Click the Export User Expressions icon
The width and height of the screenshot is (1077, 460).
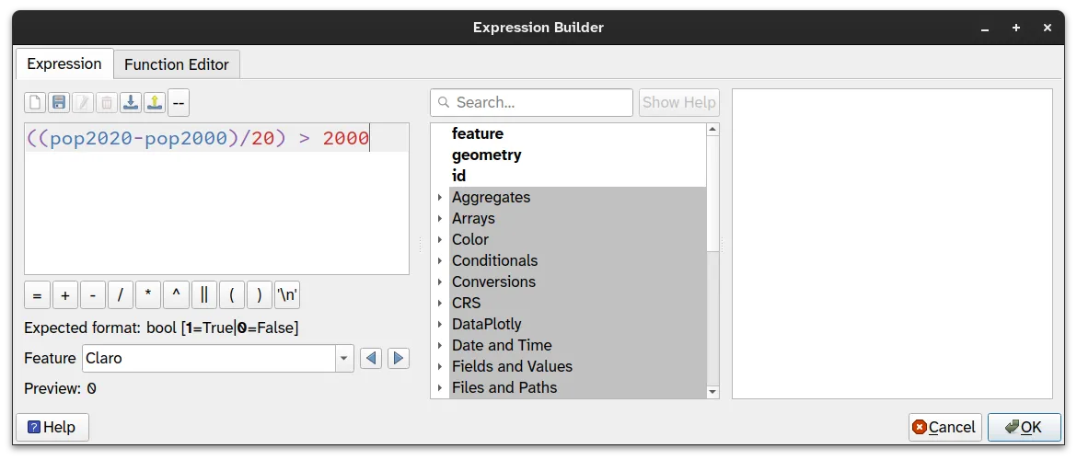point(155,102)
